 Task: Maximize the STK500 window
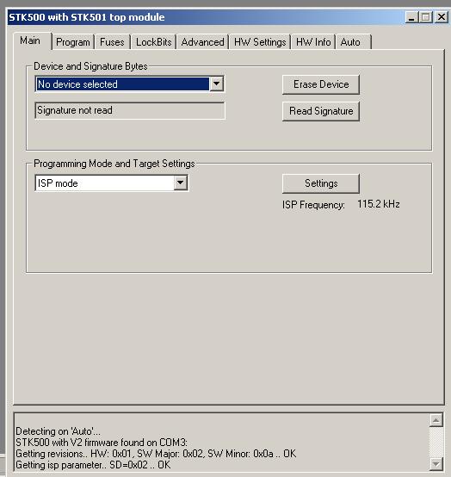point(425,17)
